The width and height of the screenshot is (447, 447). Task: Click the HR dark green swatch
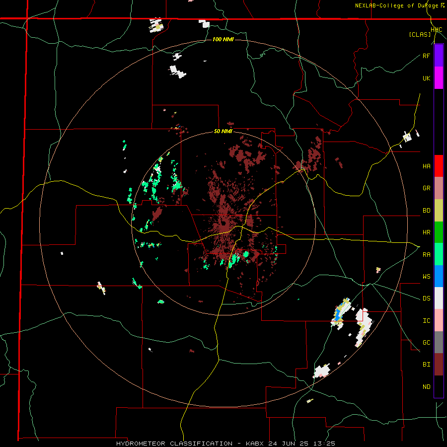(439, 232)
